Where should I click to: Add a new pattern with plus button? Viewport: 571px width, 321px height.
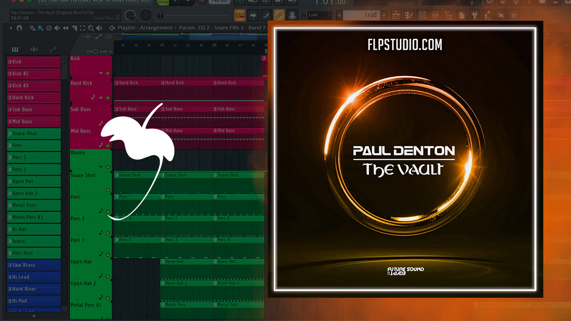[384, 15]
